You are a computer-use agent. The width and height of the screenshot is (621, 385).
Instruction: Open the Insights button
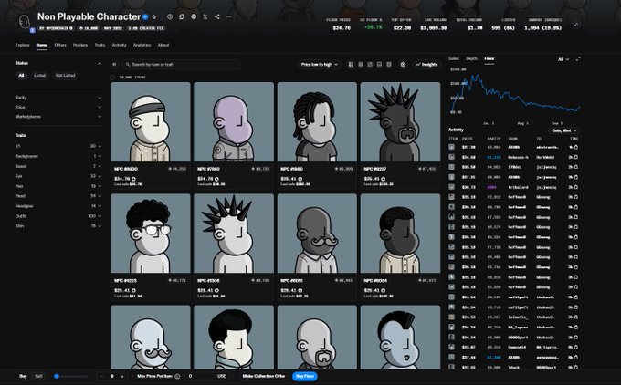[x=427, y=64]
